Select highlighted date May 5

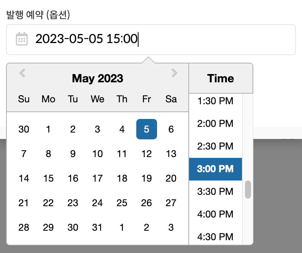tap(146, 129)
